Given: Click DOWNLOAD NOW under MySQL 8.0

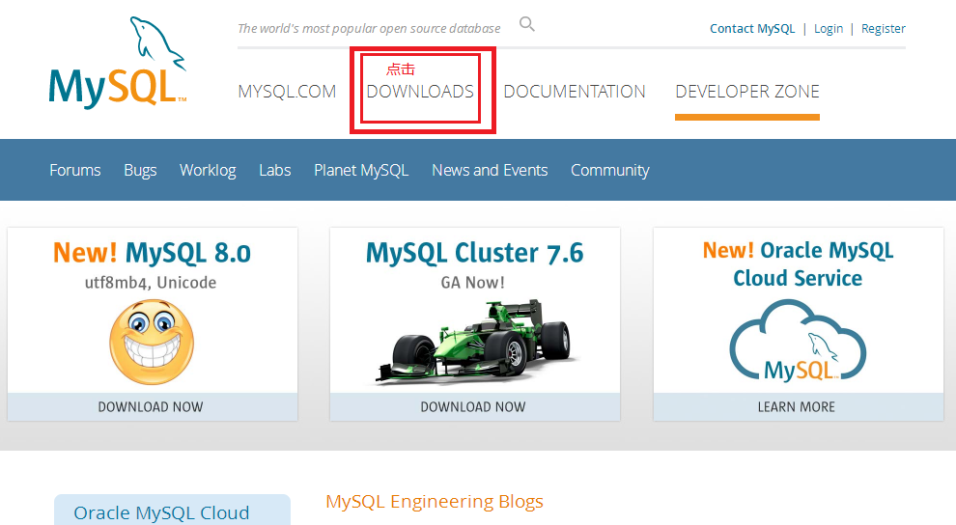Looking at the screenshot, I should click(153, 406).
